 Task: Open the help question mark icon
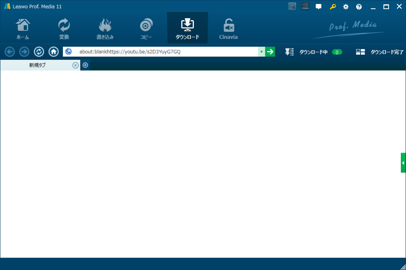pyautogui.click(x=358, y=7)
